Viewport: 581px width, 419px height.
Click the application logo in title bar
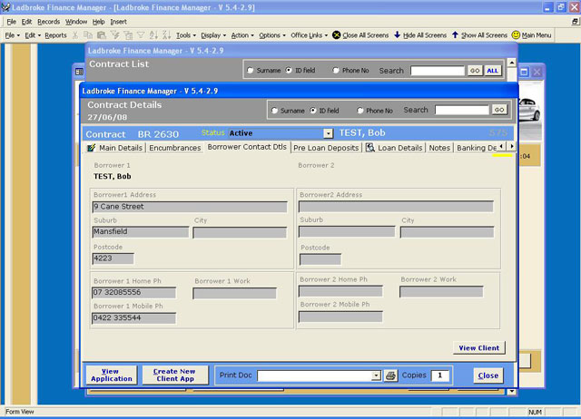click(x=5, y=7)
